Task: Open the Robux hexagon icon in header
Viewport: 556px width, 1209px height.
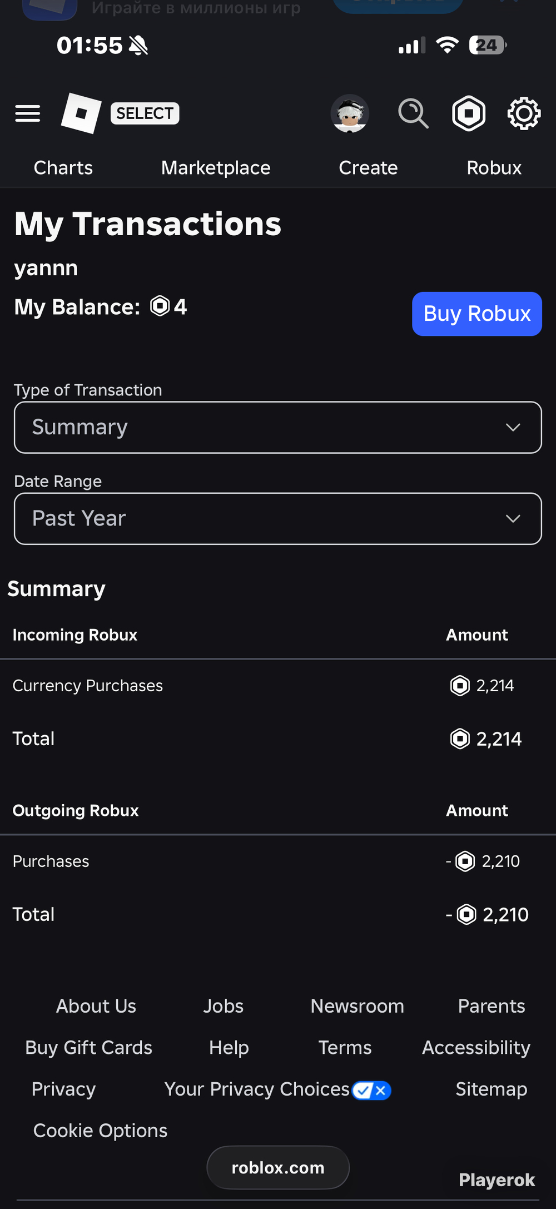Action: click(469, 113)
